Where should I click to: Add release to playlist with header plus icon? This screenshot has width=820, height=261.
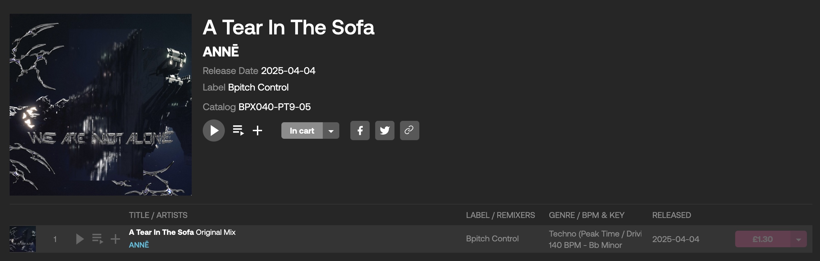coord(257,130)
